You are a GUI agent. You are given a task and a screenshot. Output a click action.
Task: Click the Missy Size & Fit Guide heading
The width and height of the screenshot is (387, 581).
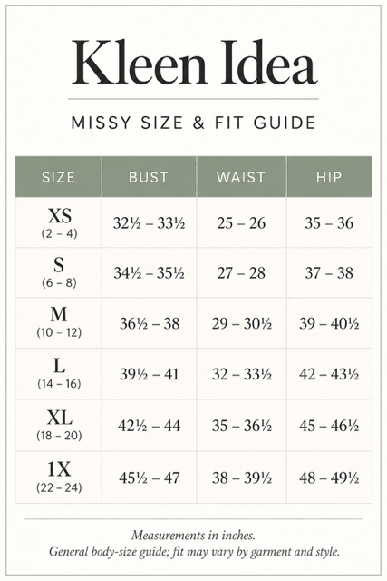point(194,123)
